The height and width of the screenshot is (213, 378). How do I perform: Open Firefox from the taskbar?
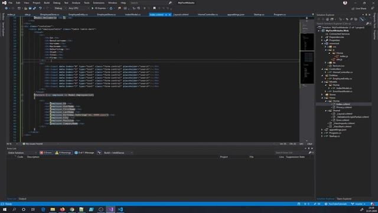pos(63,209)
